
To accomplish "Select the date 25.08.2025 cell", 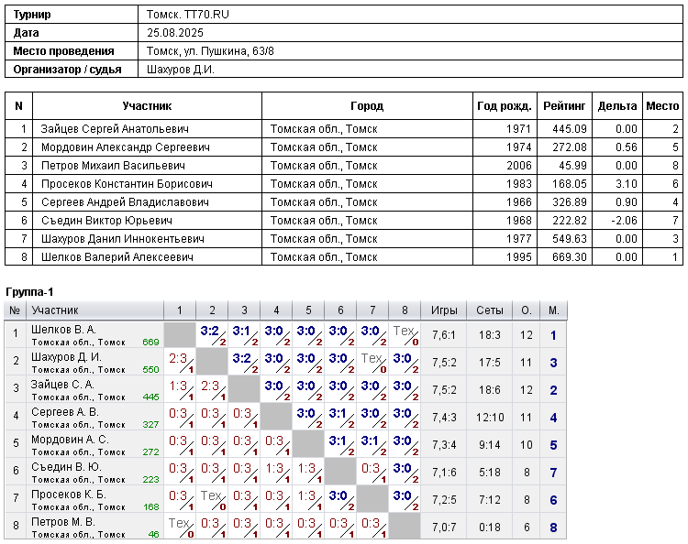I will pos(174,33).
